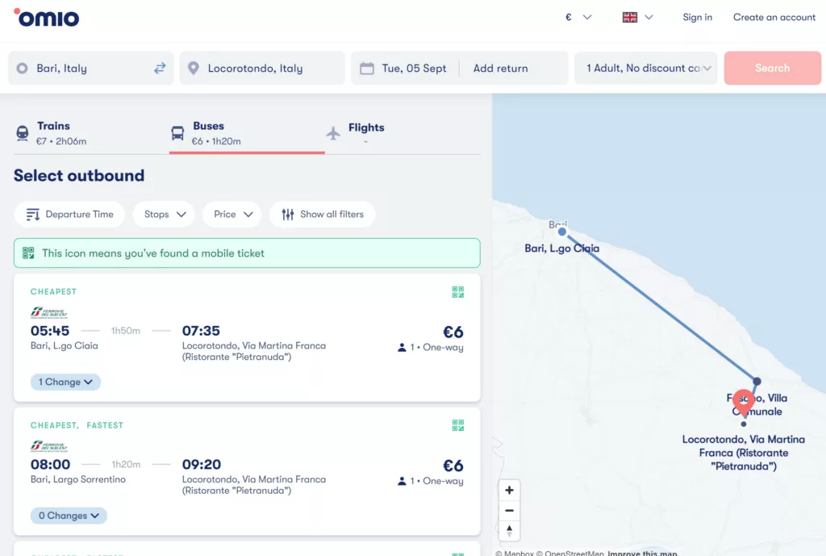Image resolution: width=826 pixels, height=556 pixels.
Task: Switch to the Flights tab
Action: click(x=356, y=132)
